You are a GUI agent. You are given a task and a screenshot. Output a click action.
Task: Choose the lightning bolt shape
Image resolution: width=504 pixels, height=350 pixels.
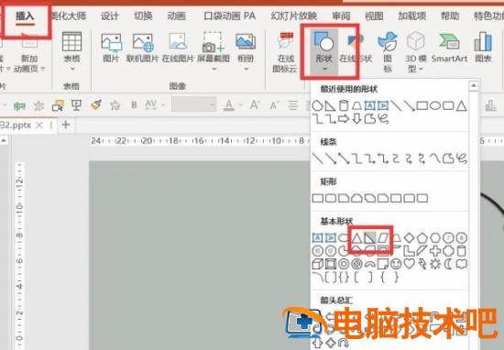[422, 264]
